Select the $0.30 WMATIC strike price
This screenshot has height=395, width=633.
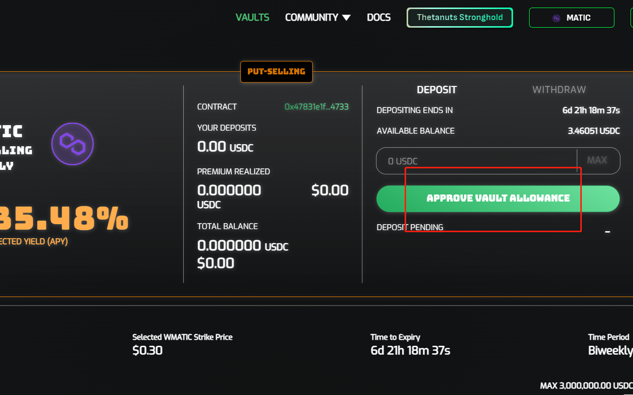point(148,351)
